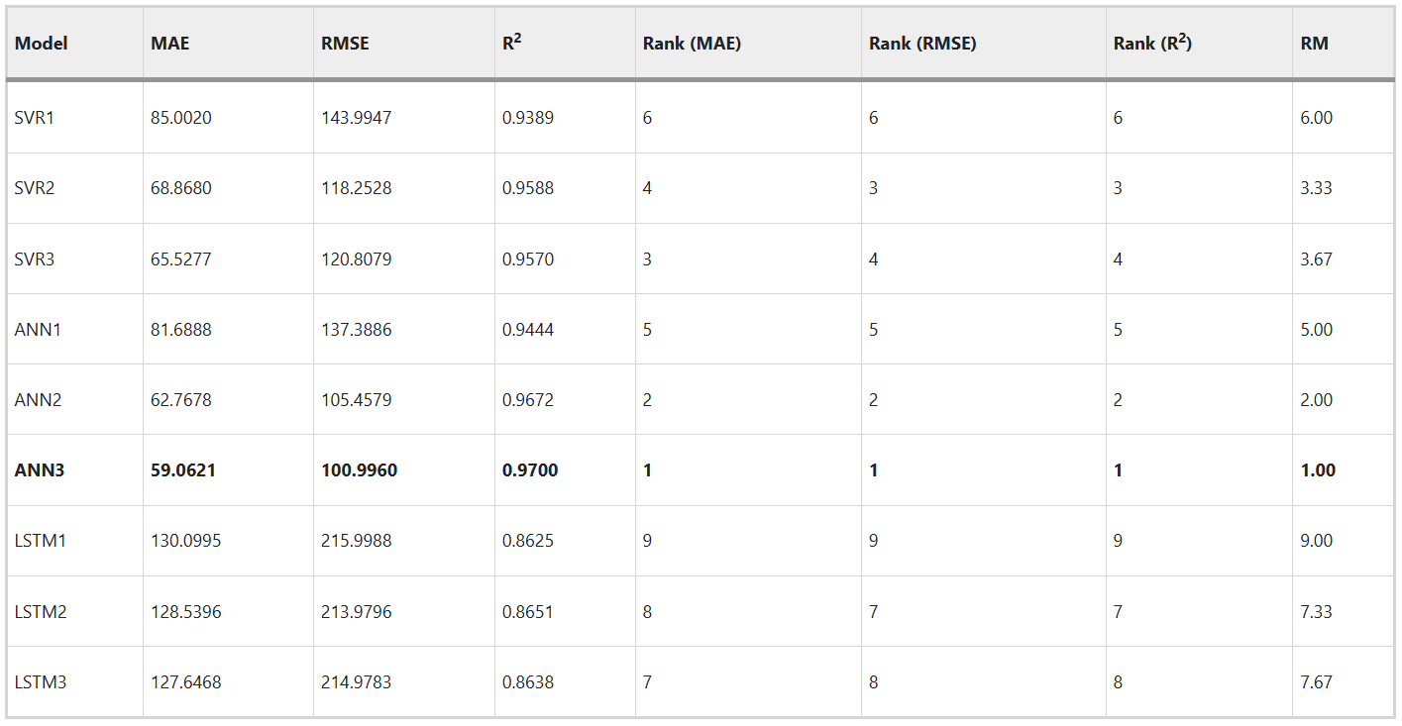Click RM value 7.33
The height and width of the screenshot is (726, 1402).
coord(1317,612)
